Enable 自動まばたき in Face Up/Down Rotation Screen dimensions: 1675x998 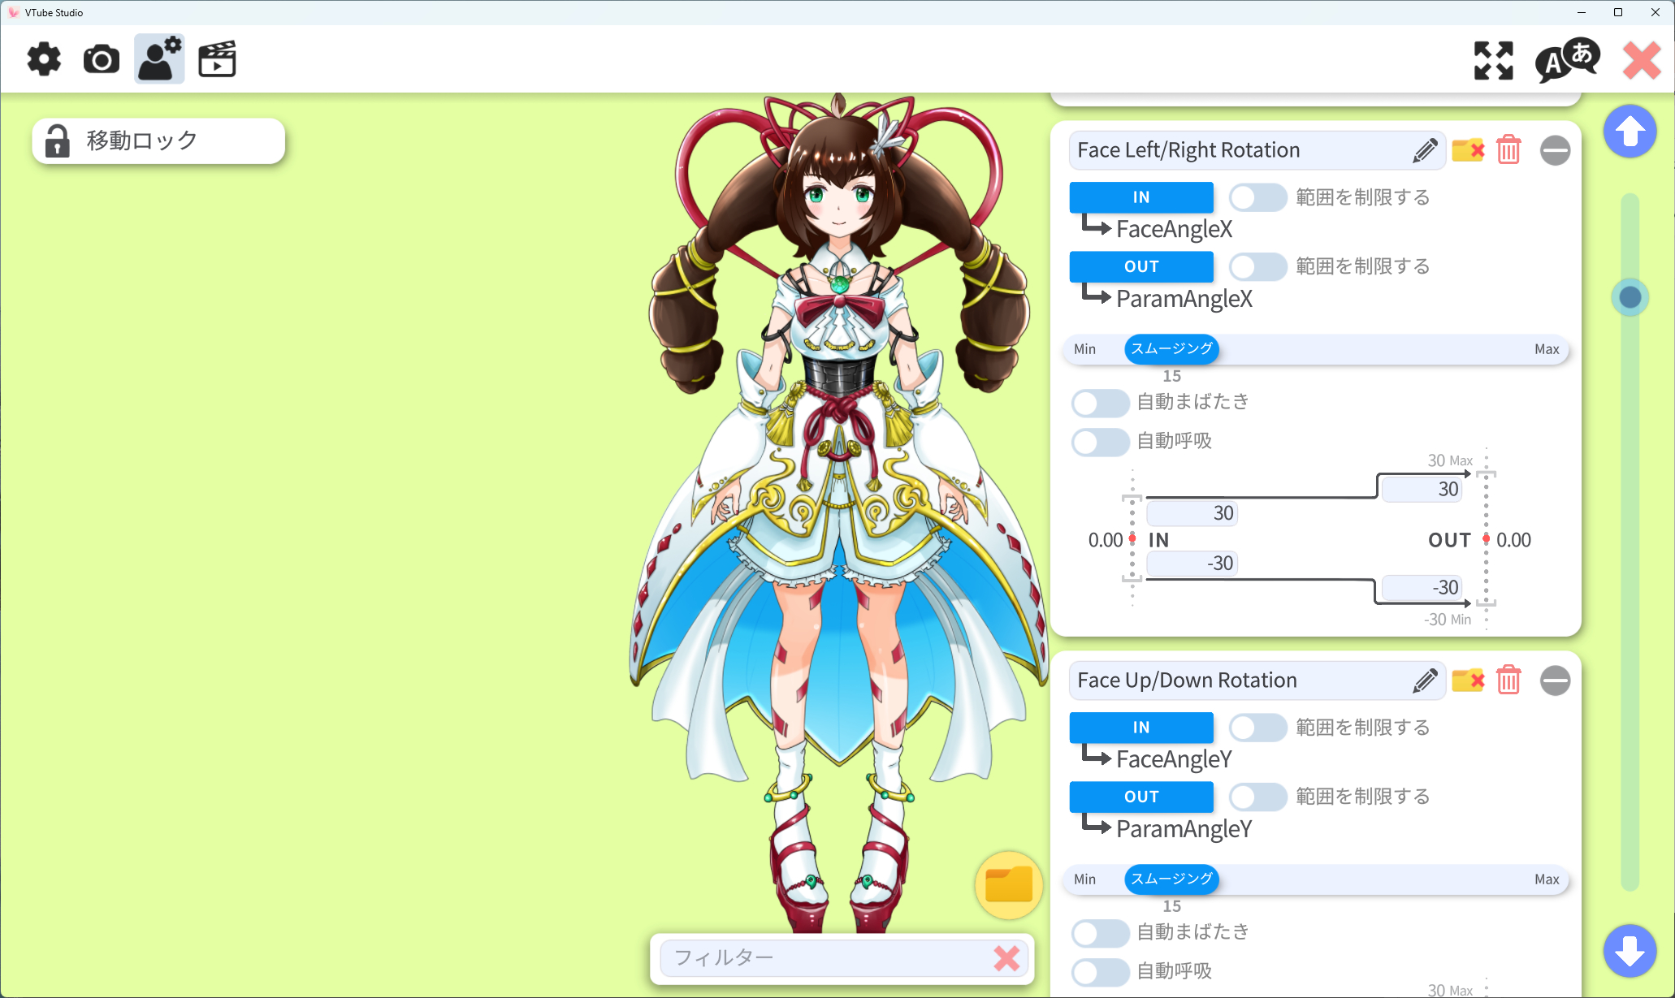click(1100, 932)
